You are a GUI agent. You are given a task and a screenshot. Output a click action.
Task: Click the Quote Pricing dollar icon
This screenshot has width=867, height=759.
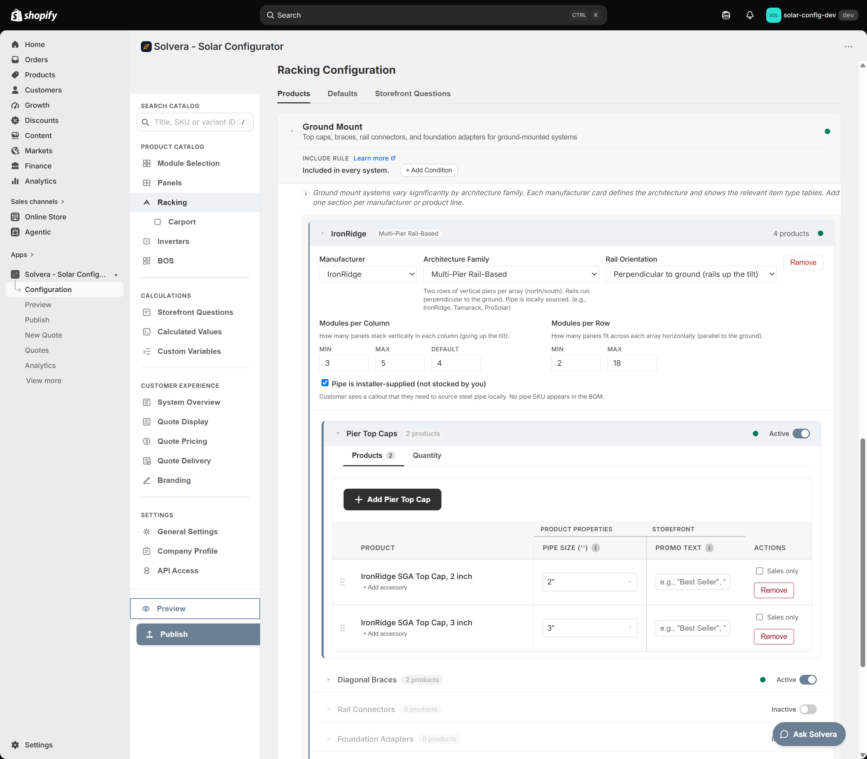[146, 441]
